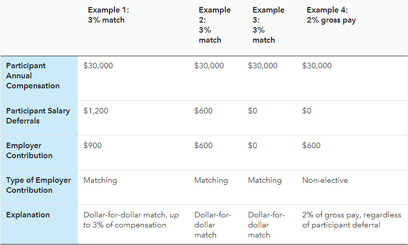Select Example 1's $30,000 compensation value
This screenshot has width=408, height=245.
[98, 66]
